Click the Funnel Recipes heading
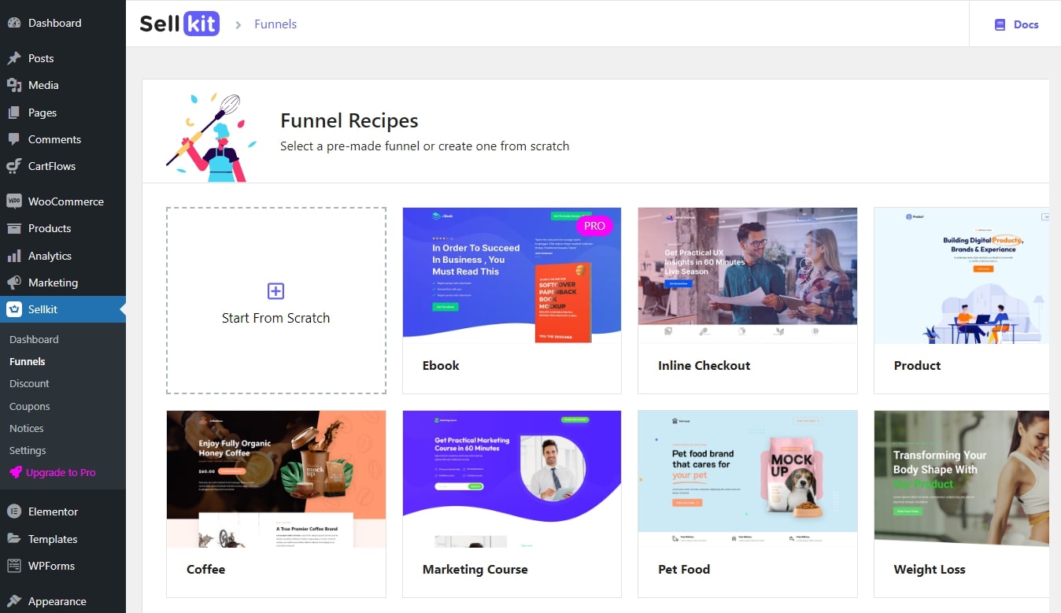1061x613 pixels. (x=349, y=120)
